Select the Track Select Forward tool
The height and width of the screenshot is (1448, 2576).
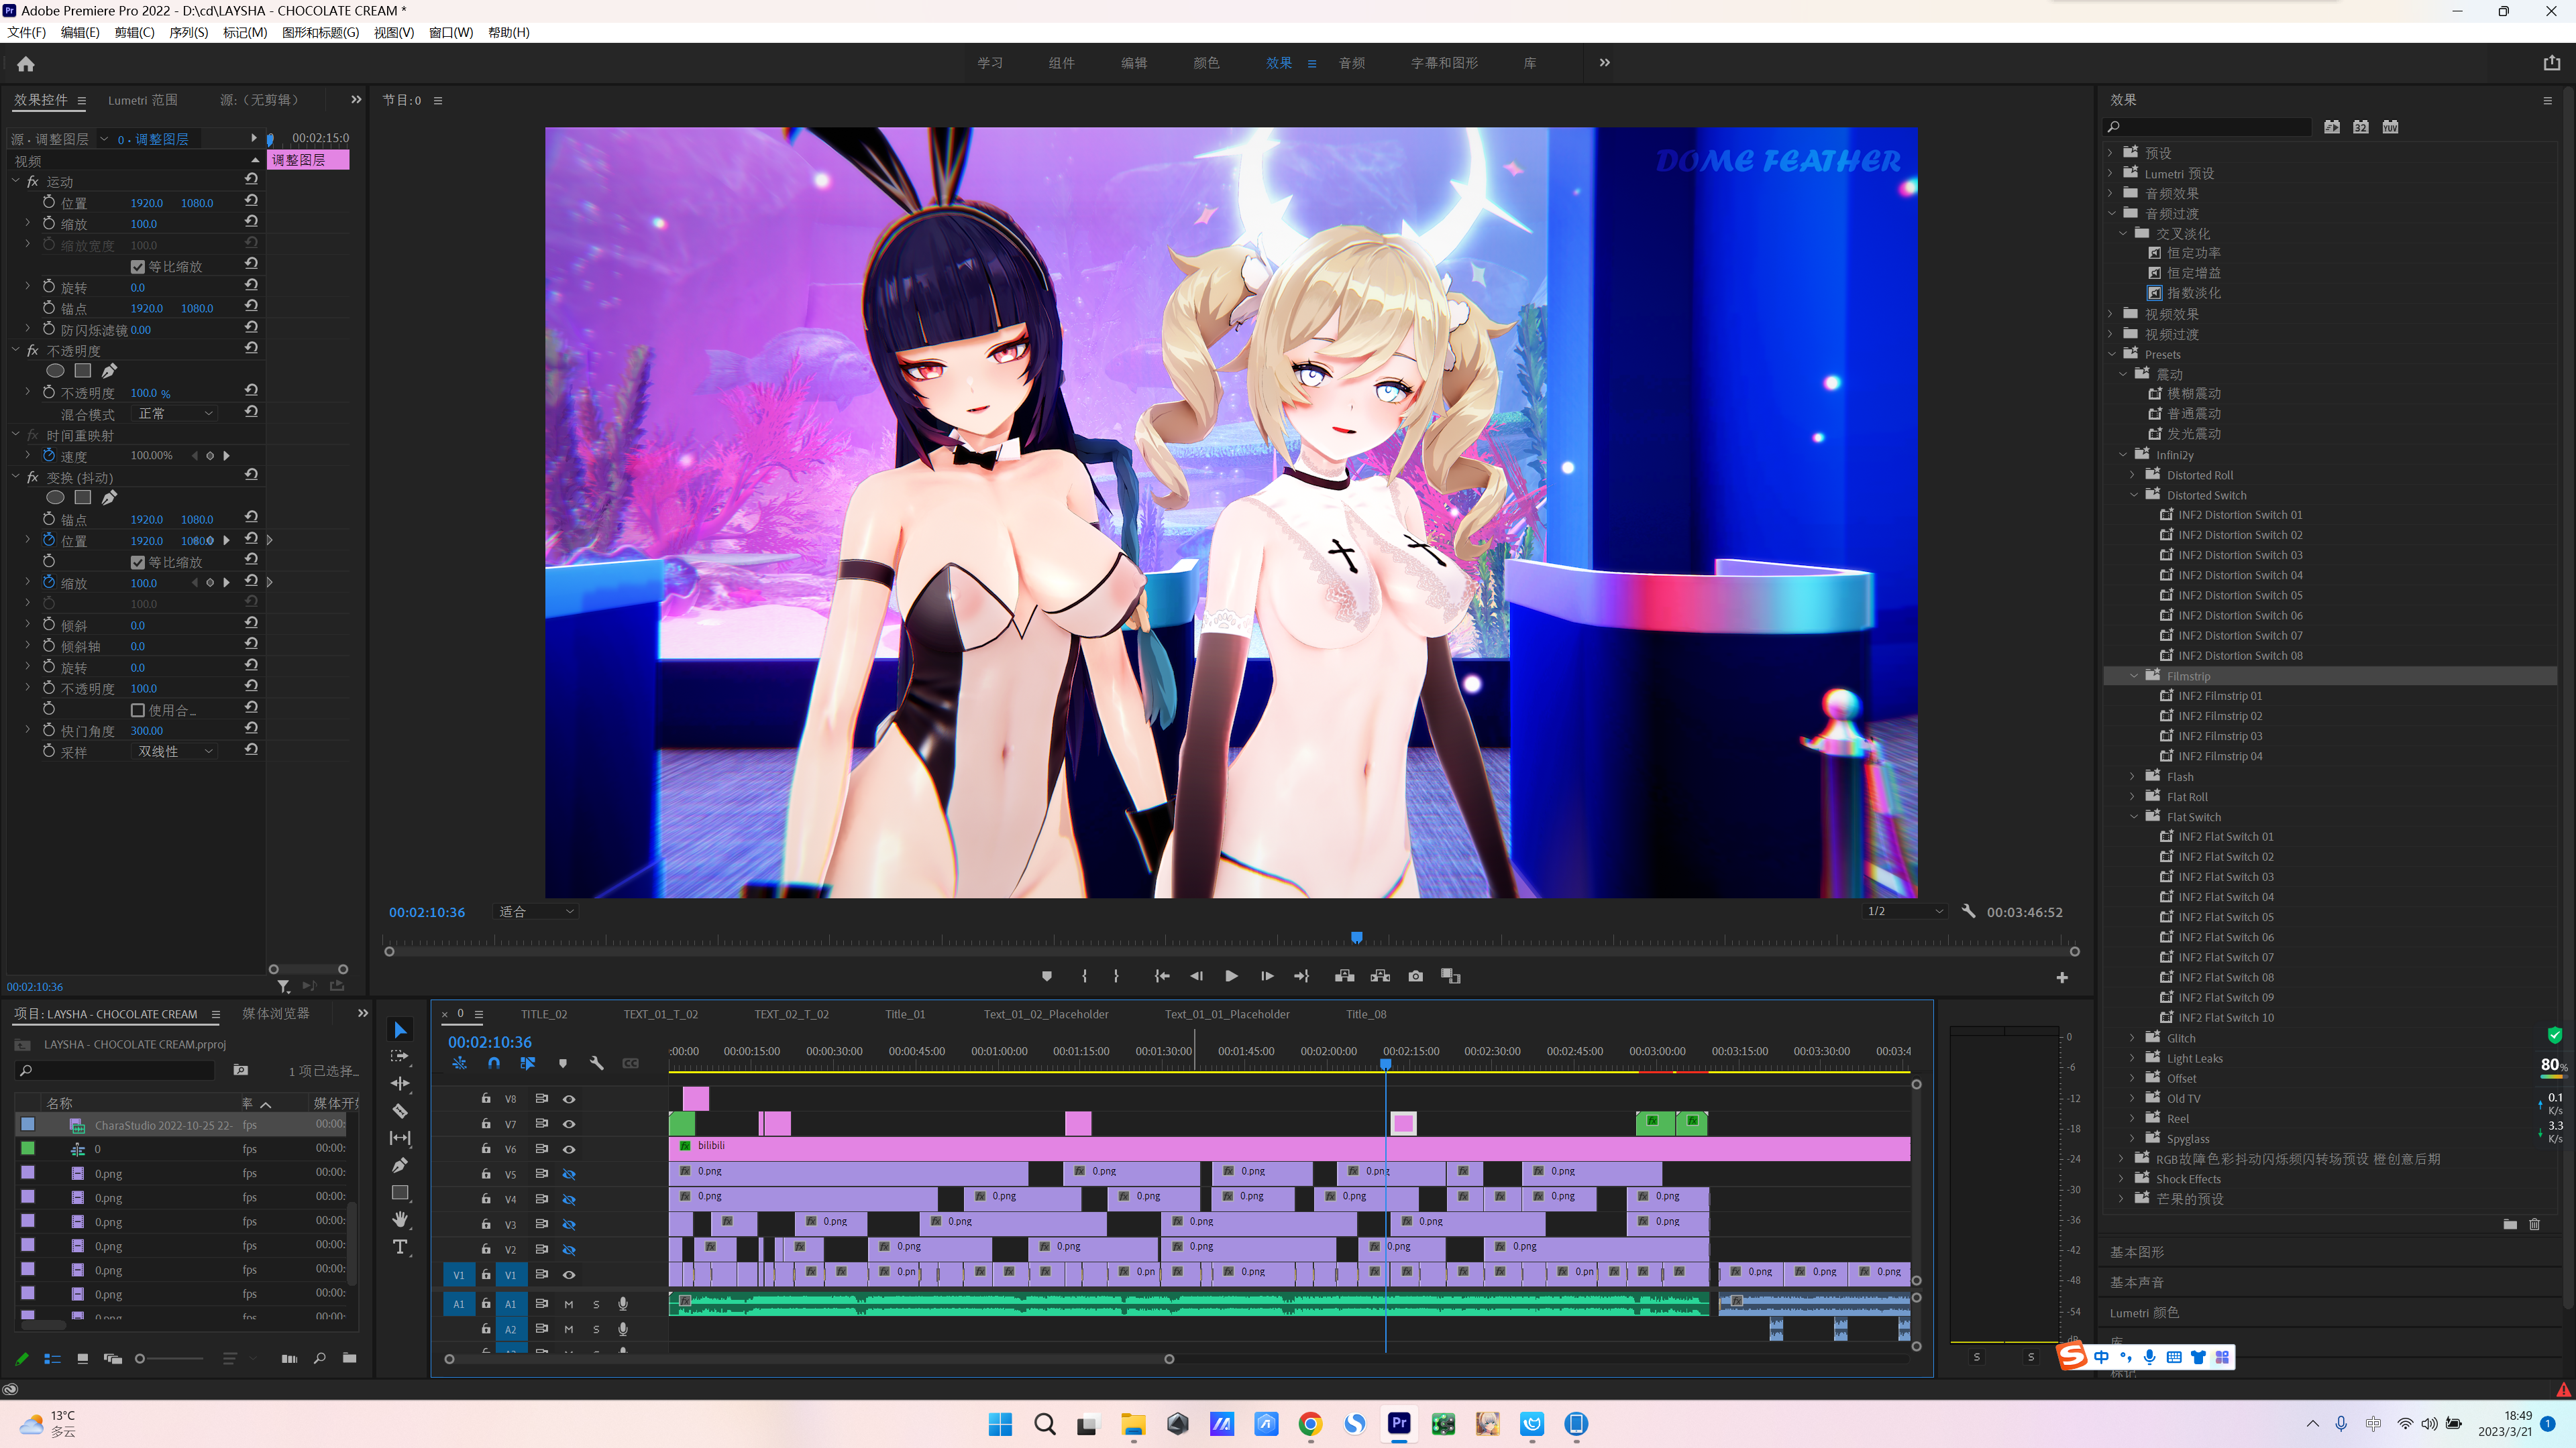tap(400, 1057)
